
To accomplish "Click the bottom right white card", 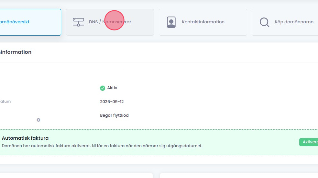I will coord(239,175).
